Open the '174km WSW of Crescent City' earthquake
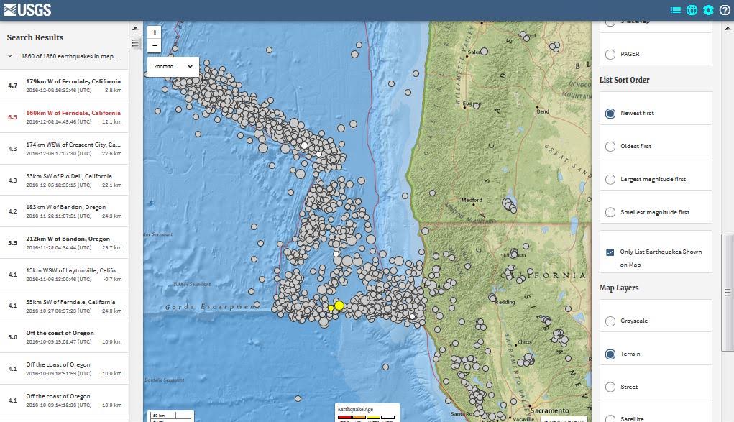Viewport: 734px width, 422px height. [64, 149]
